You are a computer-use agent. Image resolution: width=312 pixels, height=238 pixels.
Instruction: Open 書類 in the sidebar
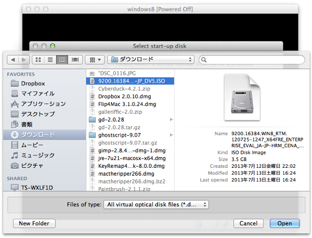point(44,125)
